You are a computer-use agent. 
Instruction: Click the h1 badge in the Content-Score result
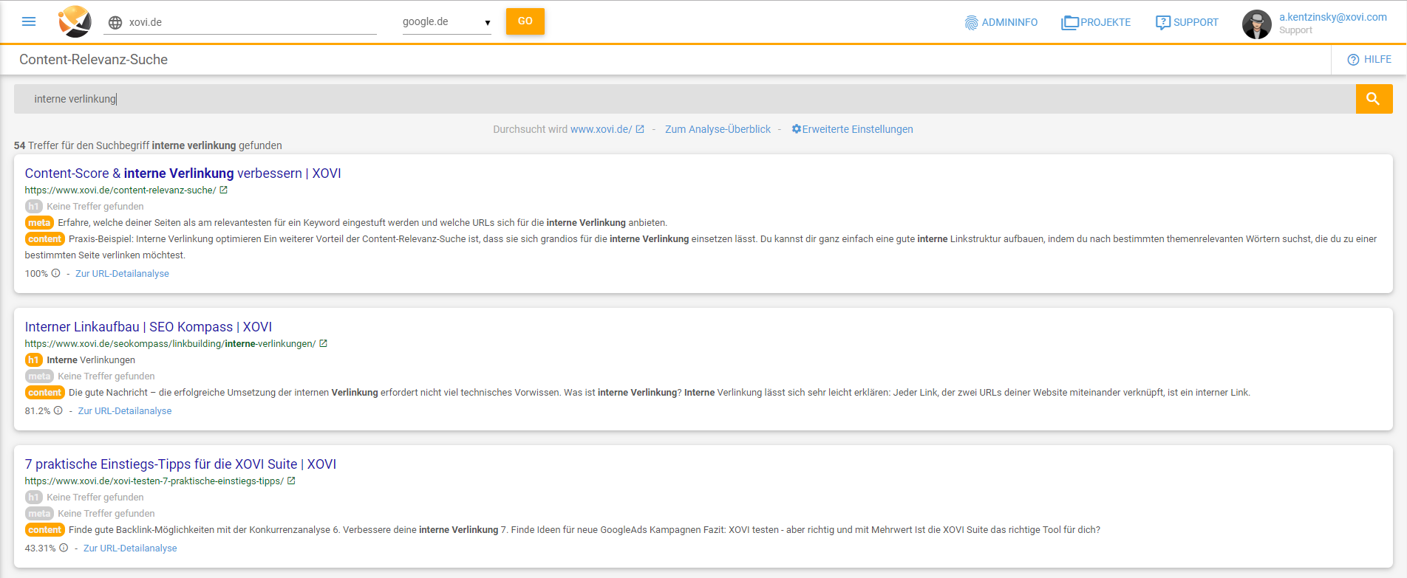point(34,207)
